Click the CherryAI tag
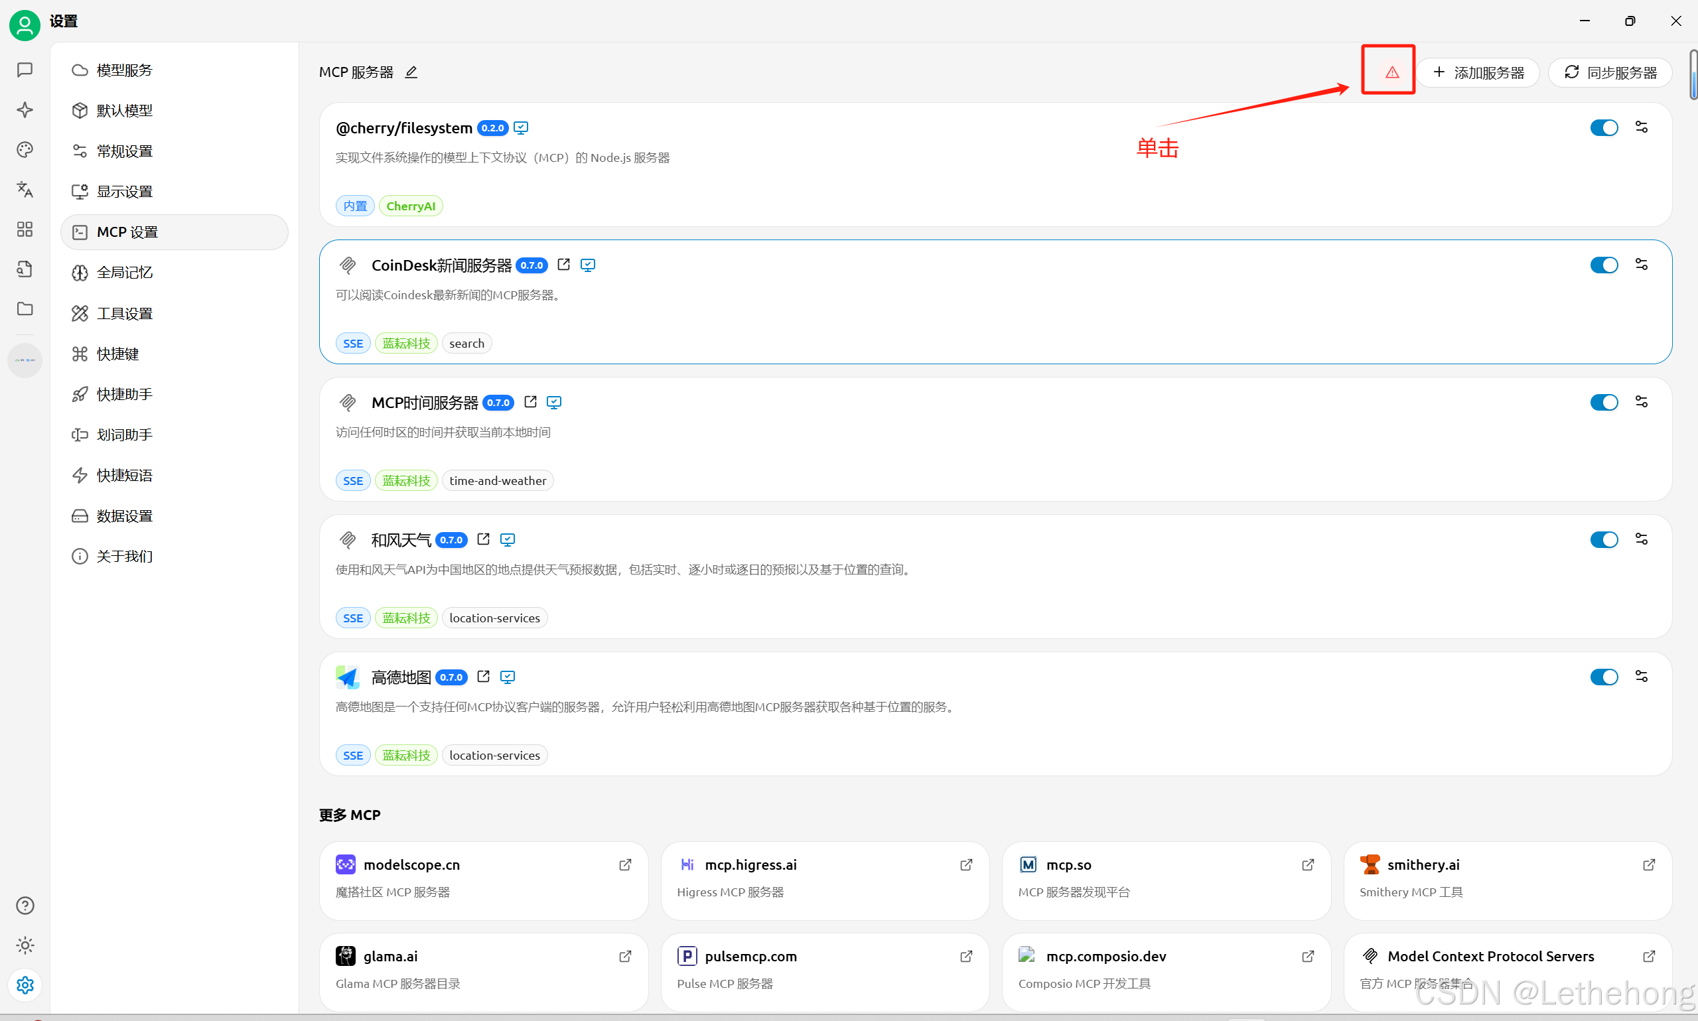Viewport: 1698px width, 1021px height. (411, 206)
